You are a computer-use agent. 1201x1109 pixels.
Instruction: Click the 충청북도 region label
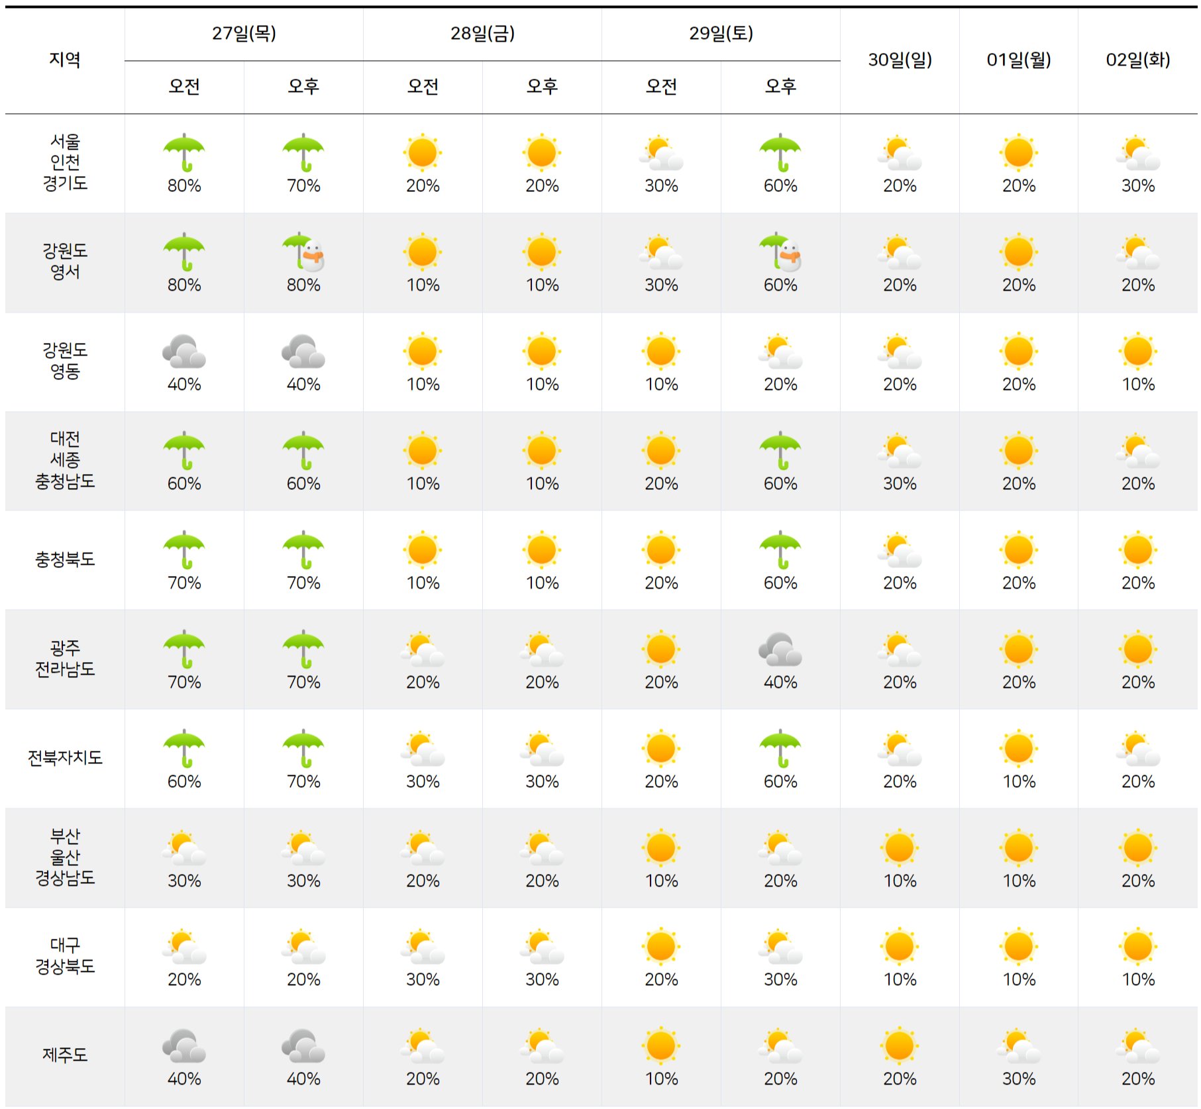64,558
